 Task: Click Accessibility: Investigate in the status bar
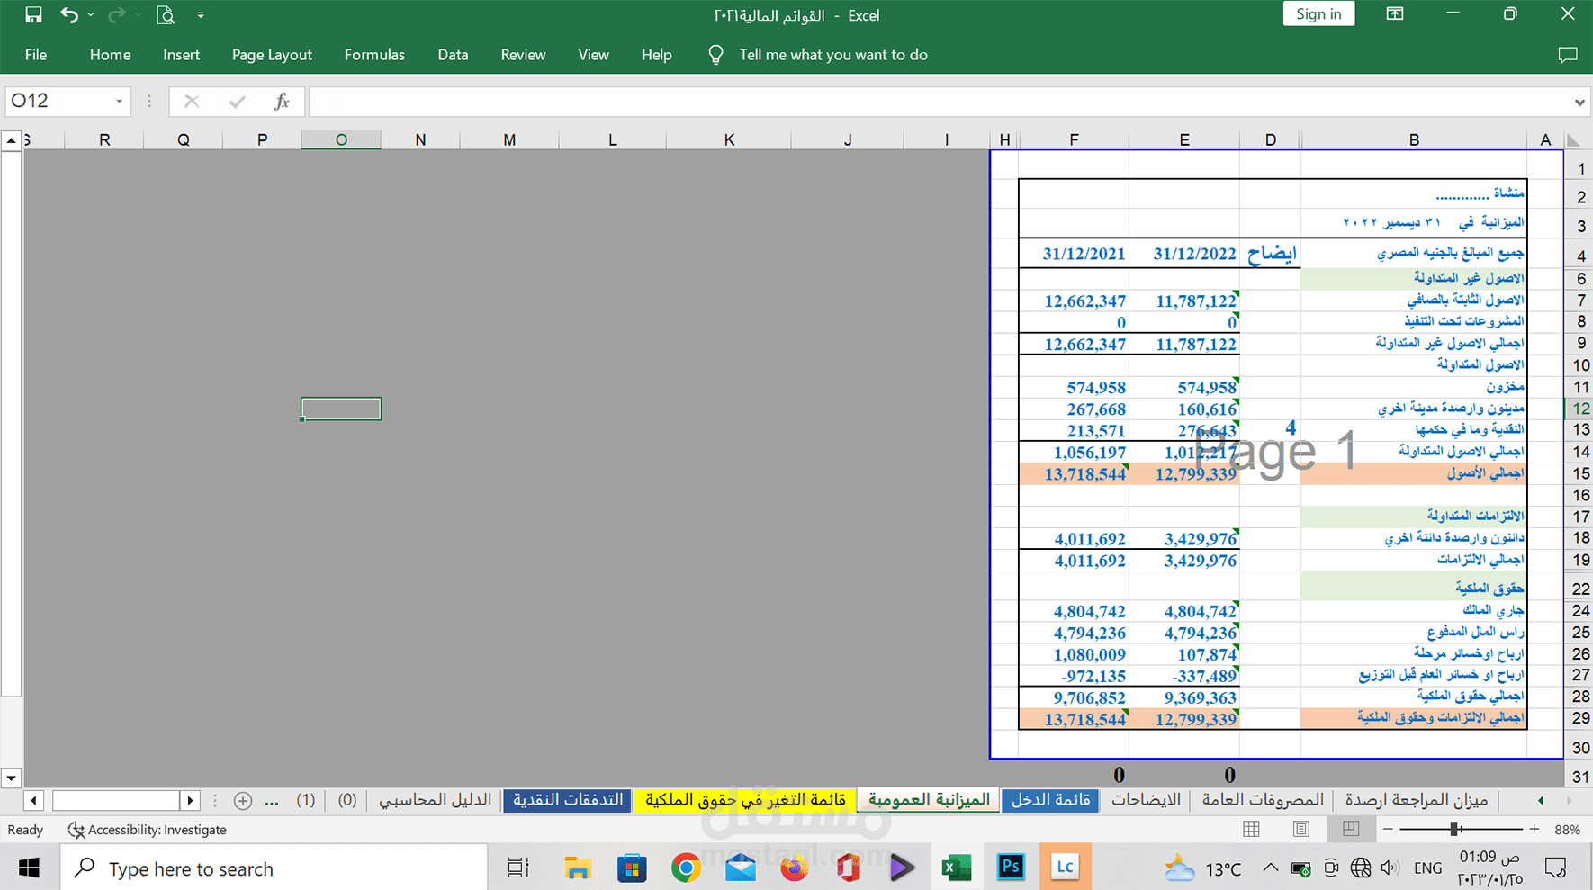pyautogui.click(x=148, y=830)
